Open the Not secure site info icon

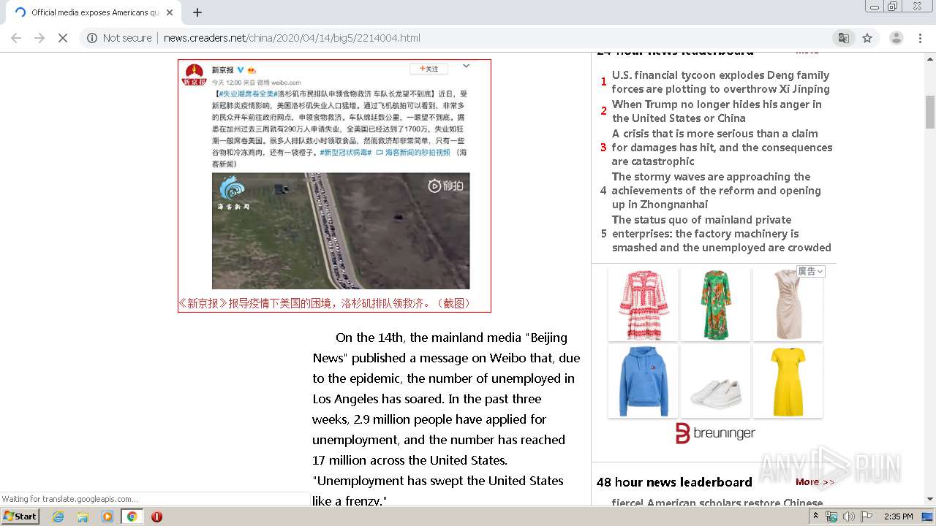click(x=92, y=38)
